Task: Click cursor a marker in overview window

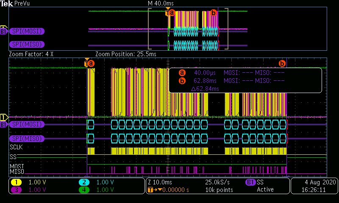Action: tap(172, 13)
